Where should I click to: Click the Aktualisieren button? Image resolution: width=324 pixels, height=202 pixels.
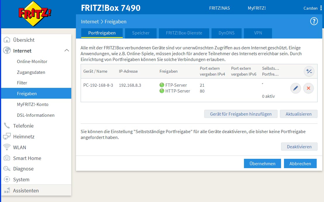[299, 114]
